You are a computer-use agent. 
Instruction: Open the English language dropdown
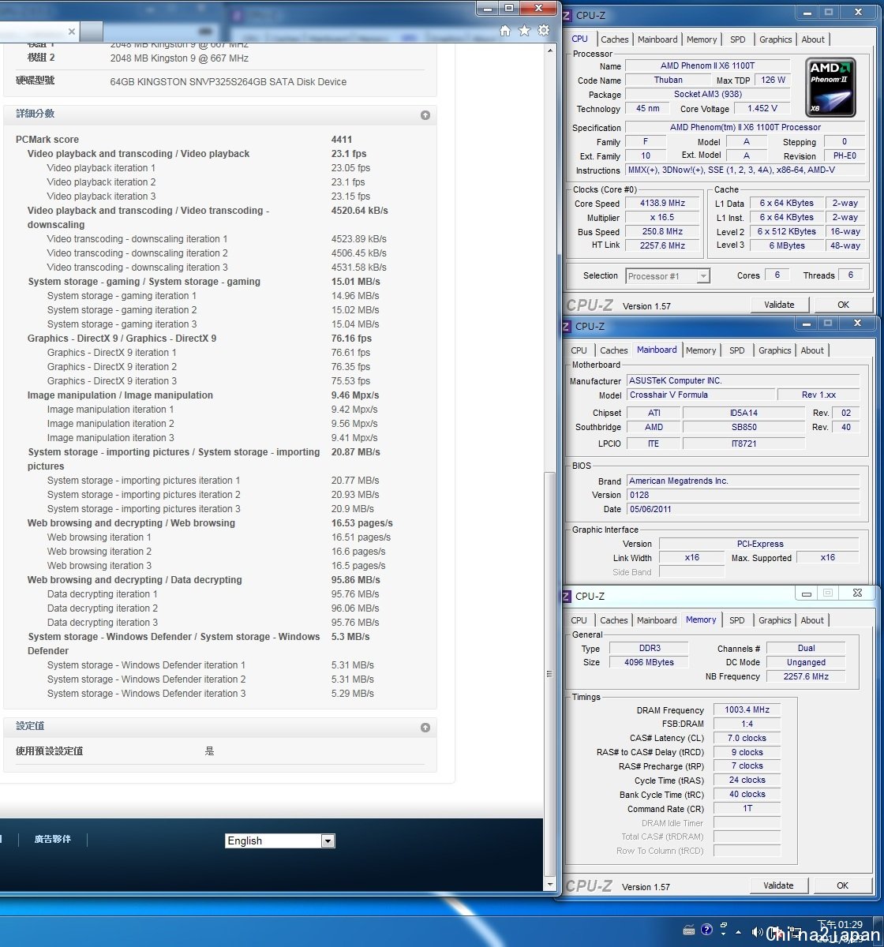(280, 841)
